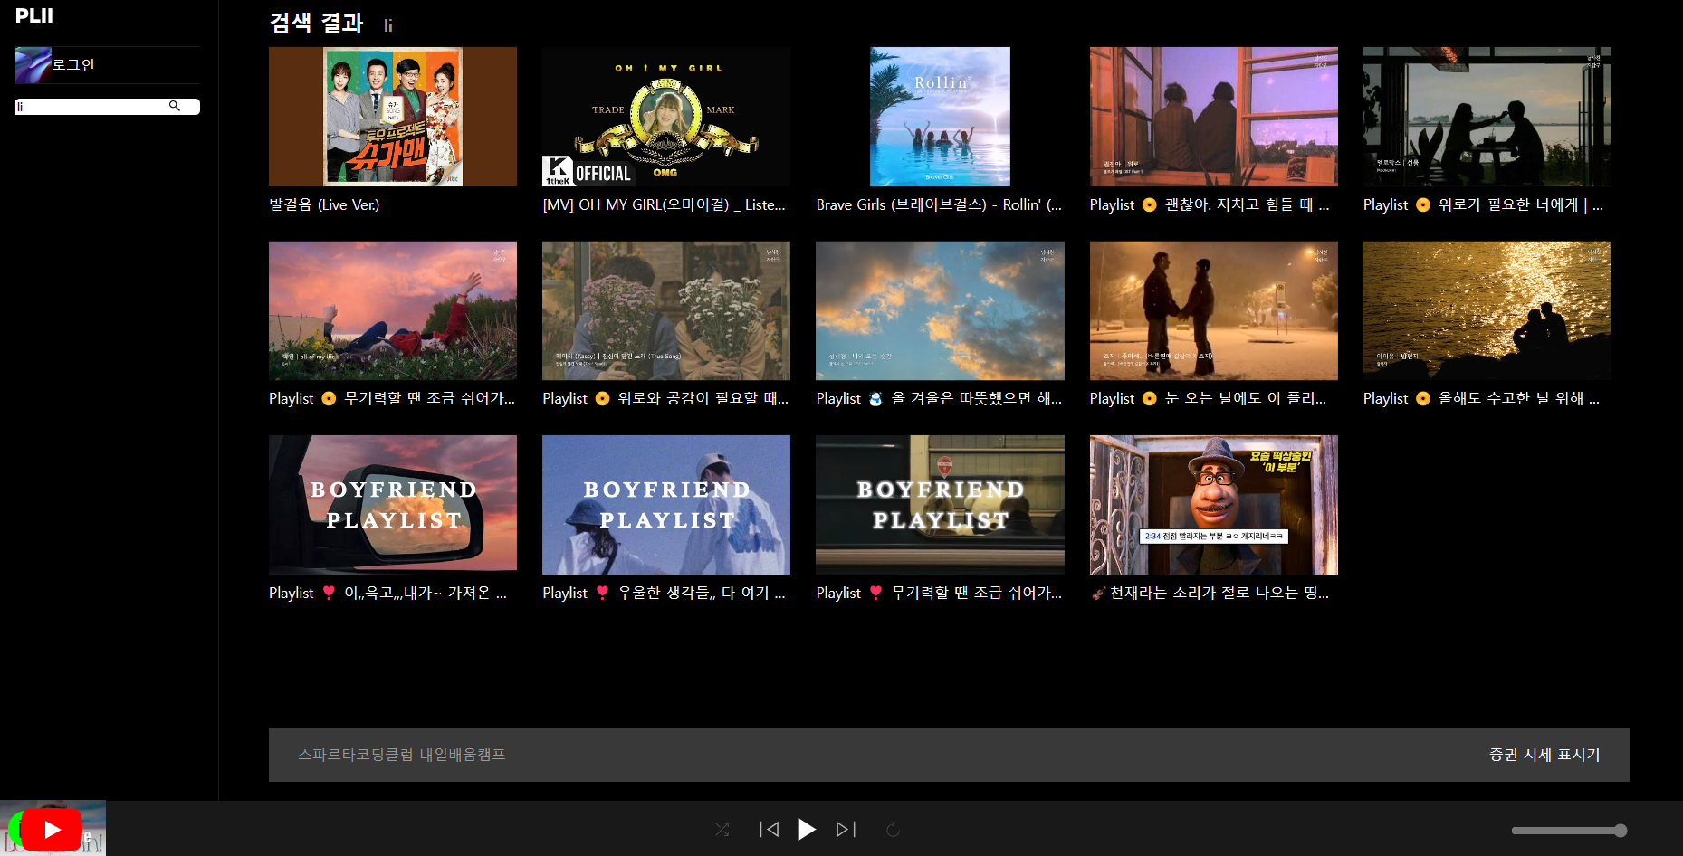Click the magnifier search icon
Viewport: 1683px width, 856px height.
[175, 107]
